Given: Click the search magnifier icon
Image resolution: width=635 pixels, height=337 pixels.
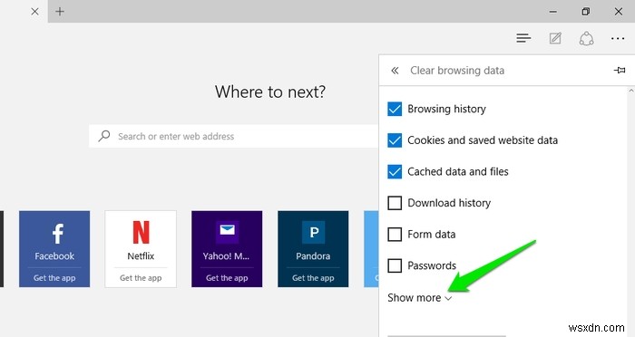Looking at the screenshot, I should point(104,136).
